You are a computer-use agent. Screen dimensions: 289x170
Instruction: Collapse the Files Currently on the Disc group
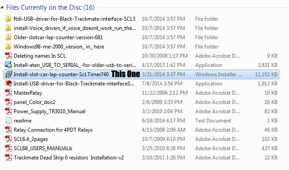coord(2,7)
